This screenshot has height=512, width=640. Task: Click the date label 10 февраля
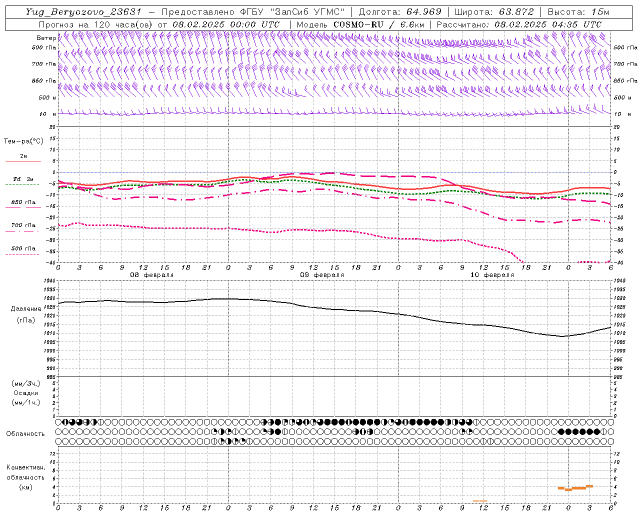(x=492, y=275)
